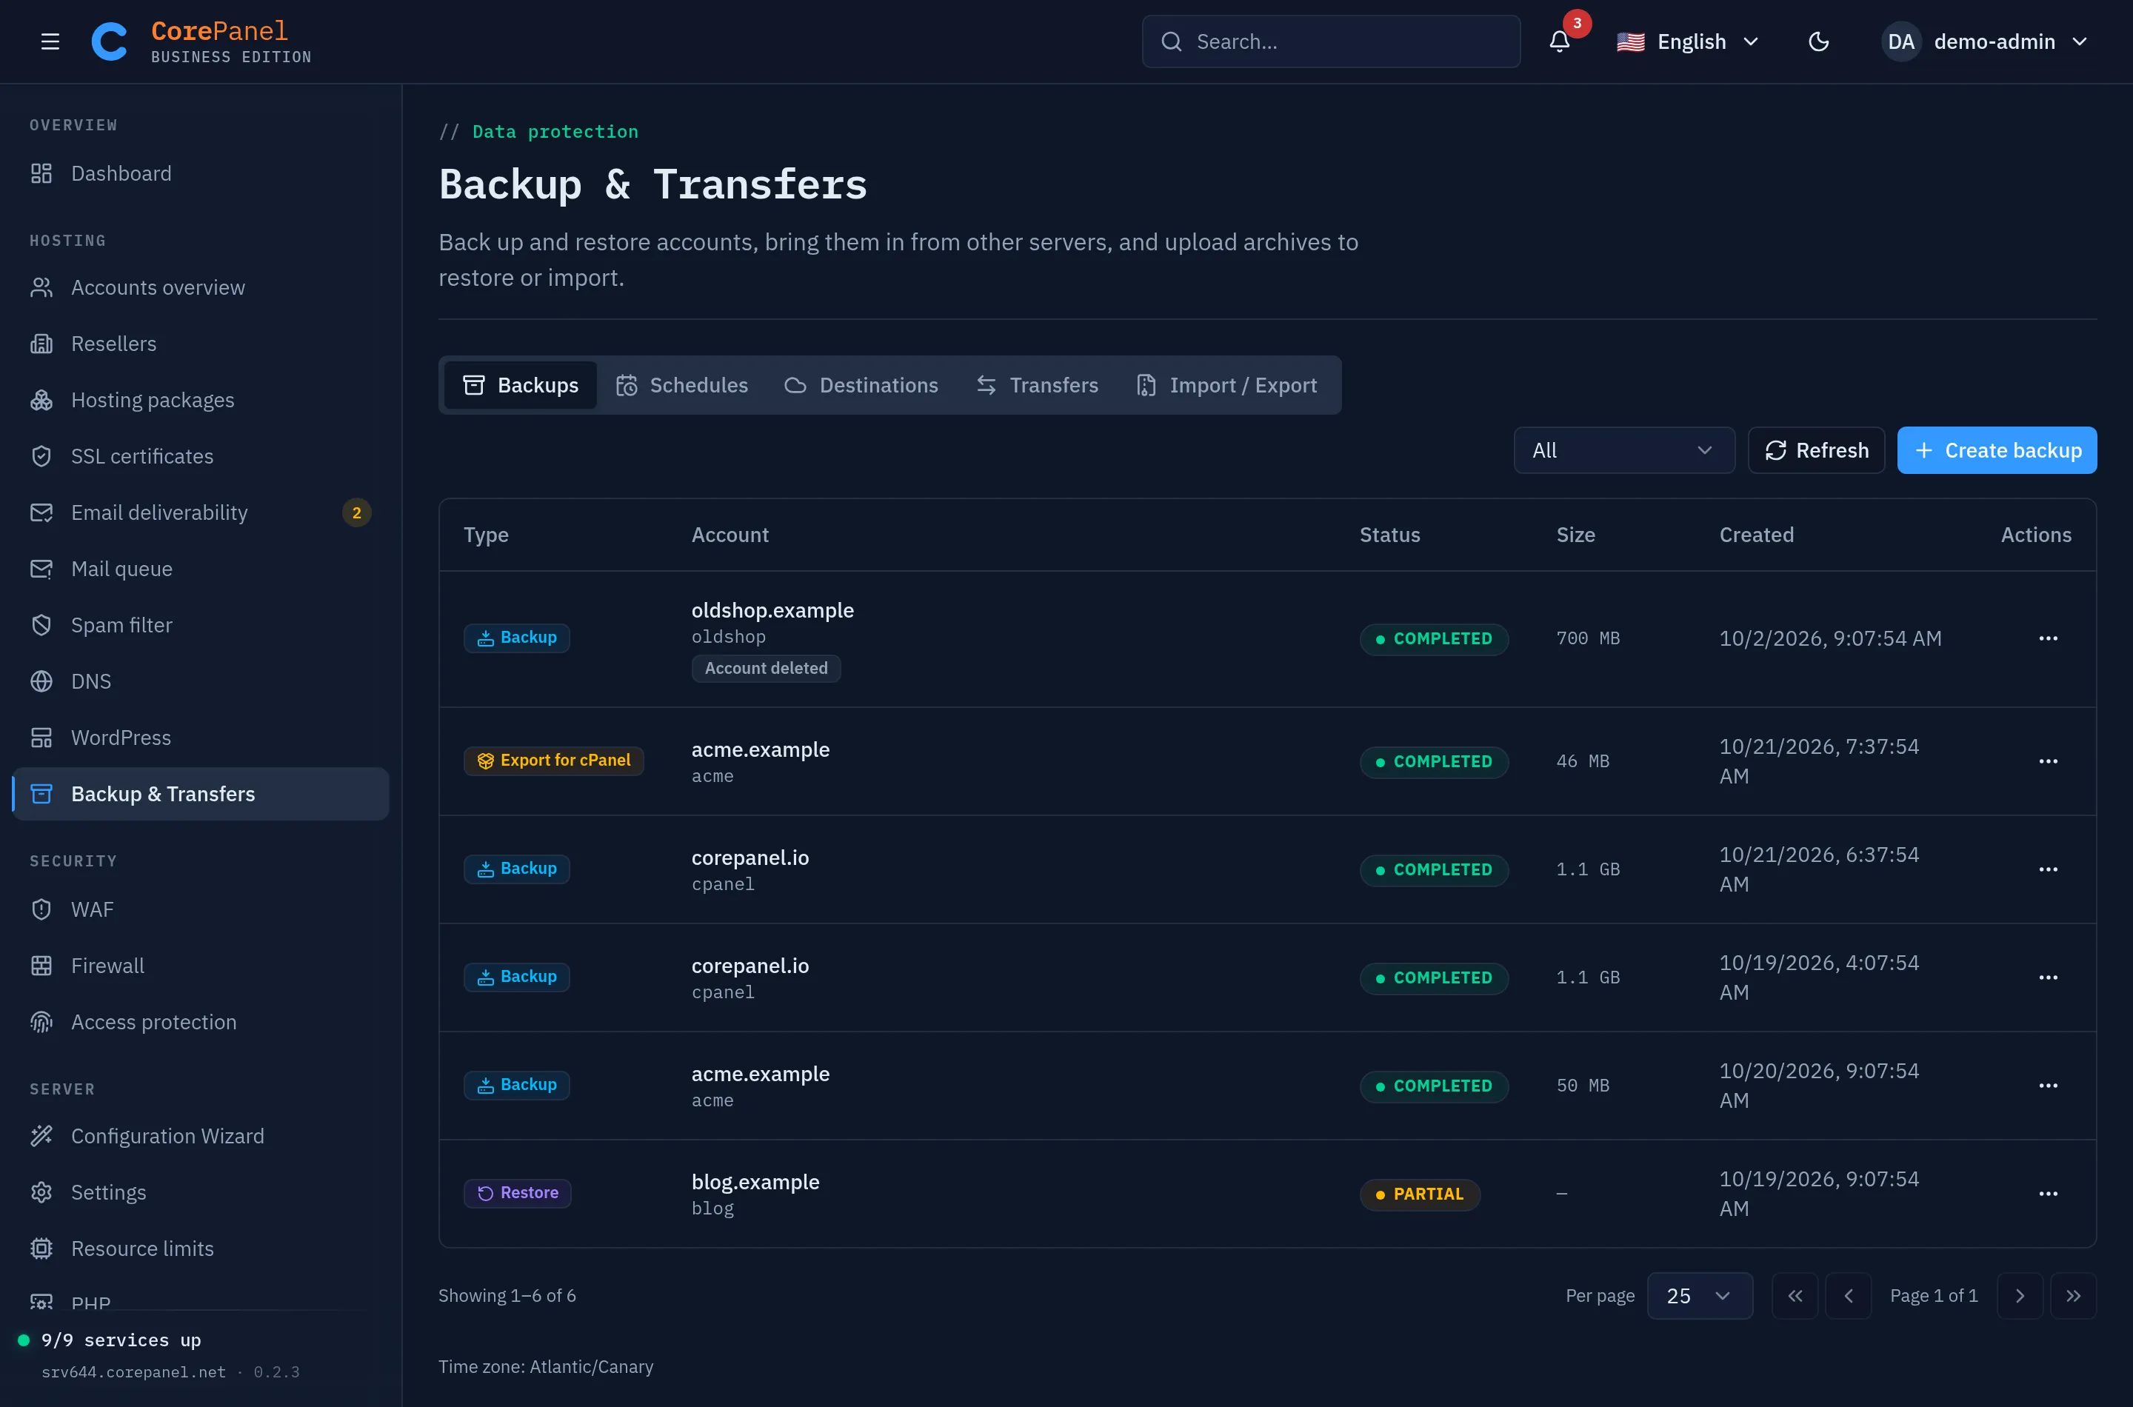Open the notifications bell
2133x1407 pixels.
pyautogui.click(x=1560, y=41)
